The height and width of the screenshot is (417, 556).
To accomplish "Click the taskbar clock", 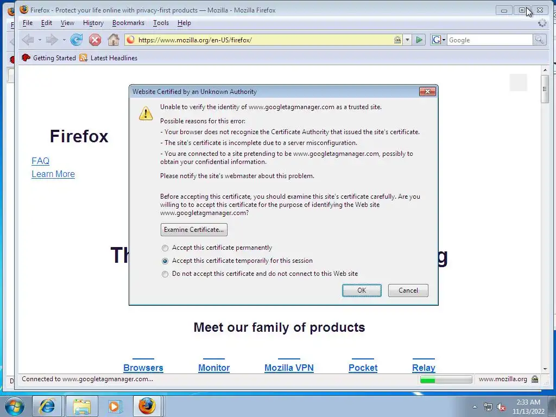I will click(x=528, y=407).
